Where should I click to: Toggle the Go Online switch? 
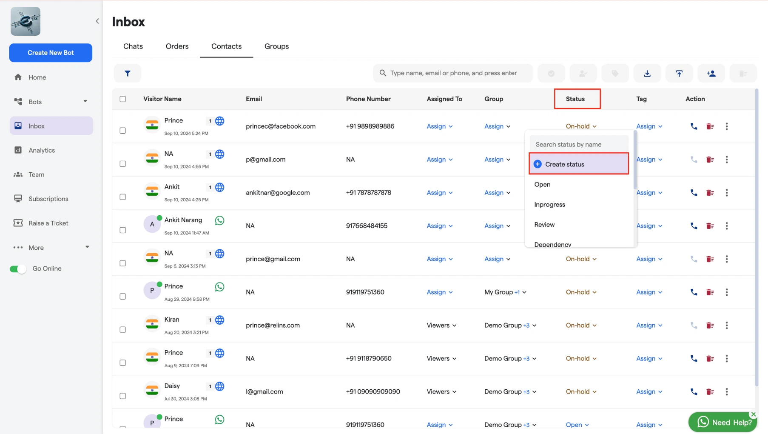click(18, 269)
